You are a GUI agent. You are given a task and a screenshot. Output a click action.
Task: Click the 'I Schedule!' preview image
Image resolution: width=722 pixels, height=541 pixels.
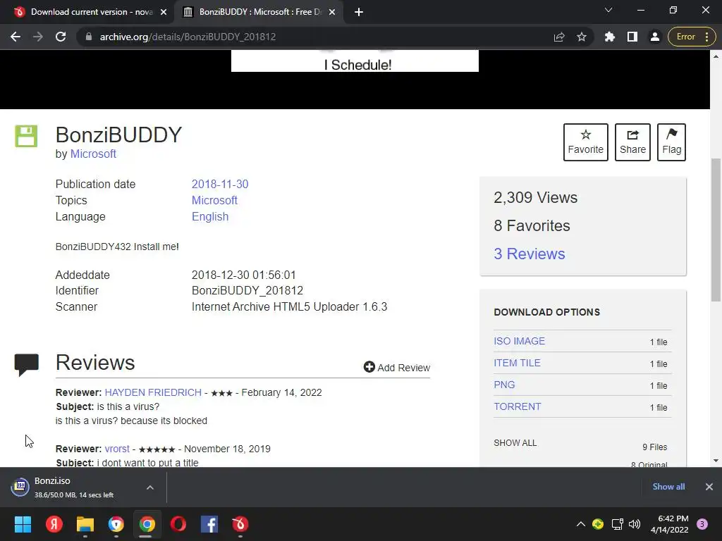click(x=355, y=61)
